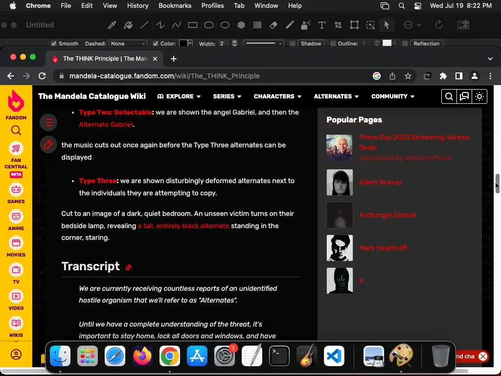
Task: Select the curve drawing tool
Action: 176,25
